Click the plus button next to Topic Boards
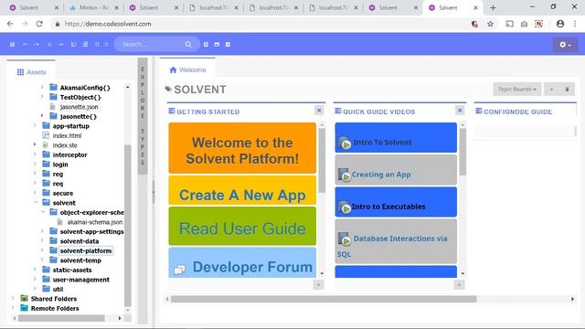Screen dimensions: 585x329 coord(551,90)
